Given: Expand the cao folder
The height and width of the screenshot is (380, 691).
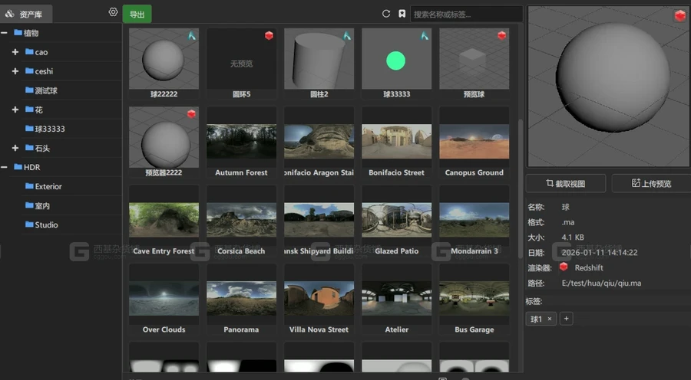Looking at the screenshot, I should point(15,52).
